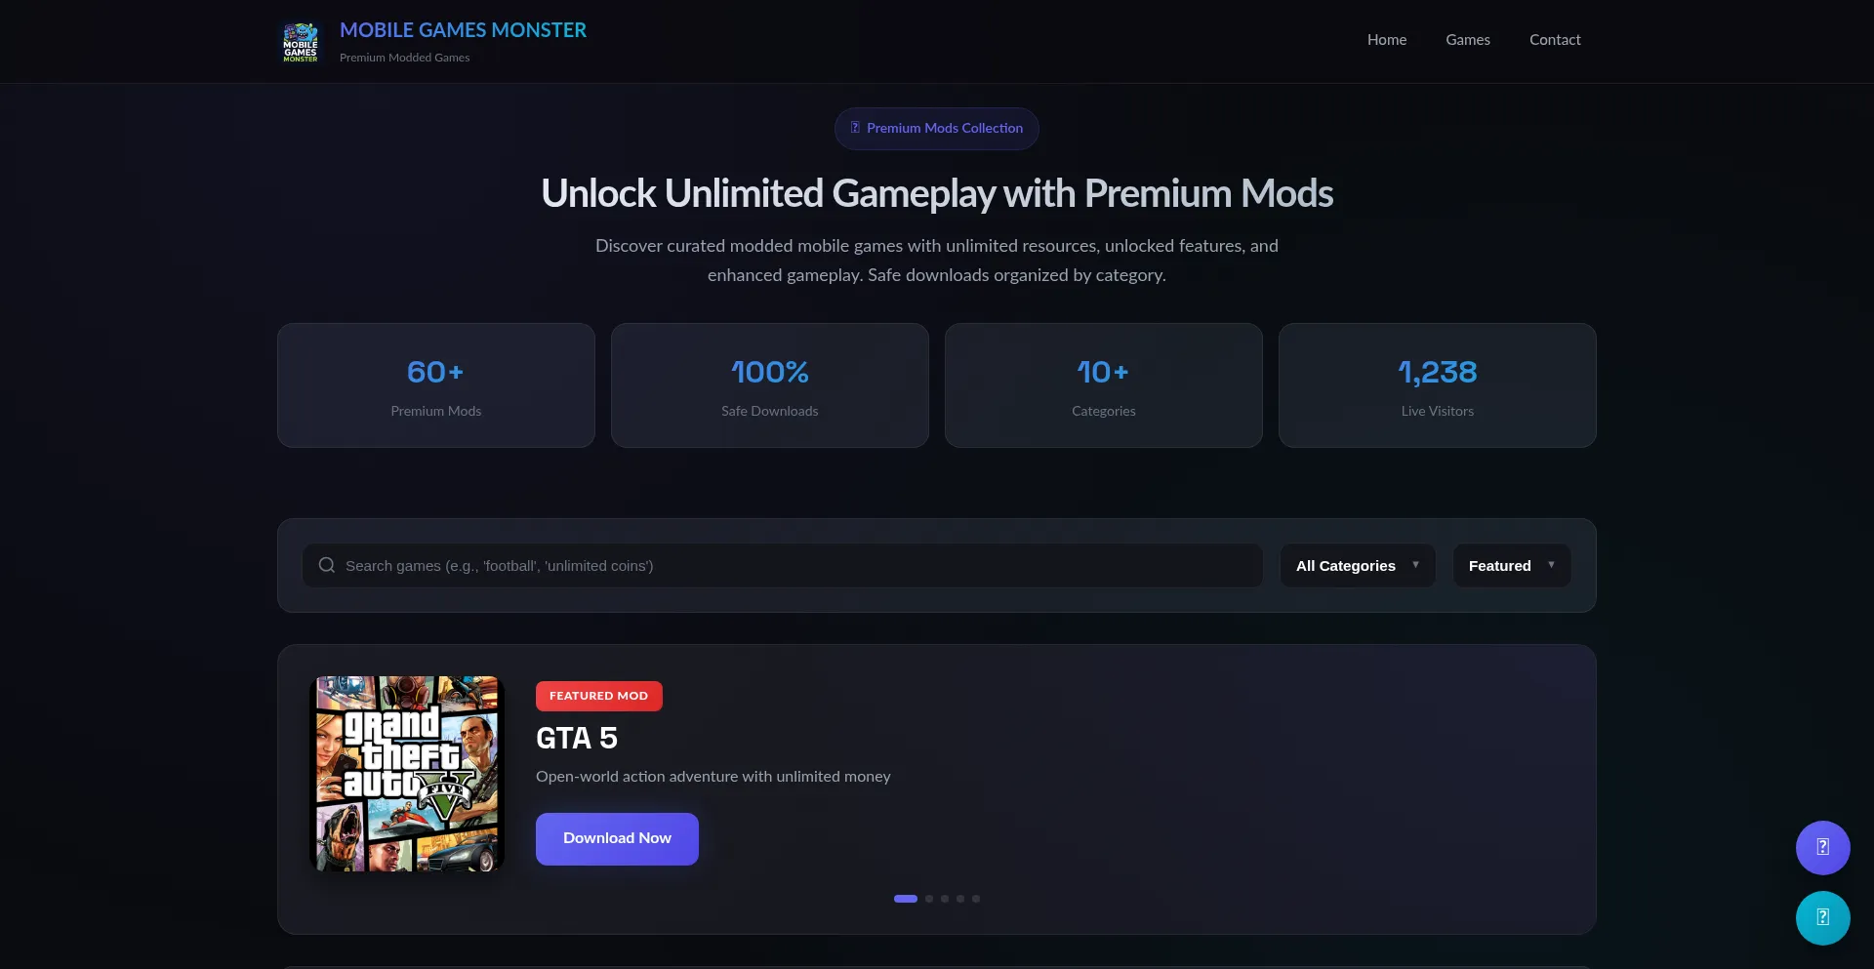Click the Premium Mods Collection badge icon

[x=855, y=128]
